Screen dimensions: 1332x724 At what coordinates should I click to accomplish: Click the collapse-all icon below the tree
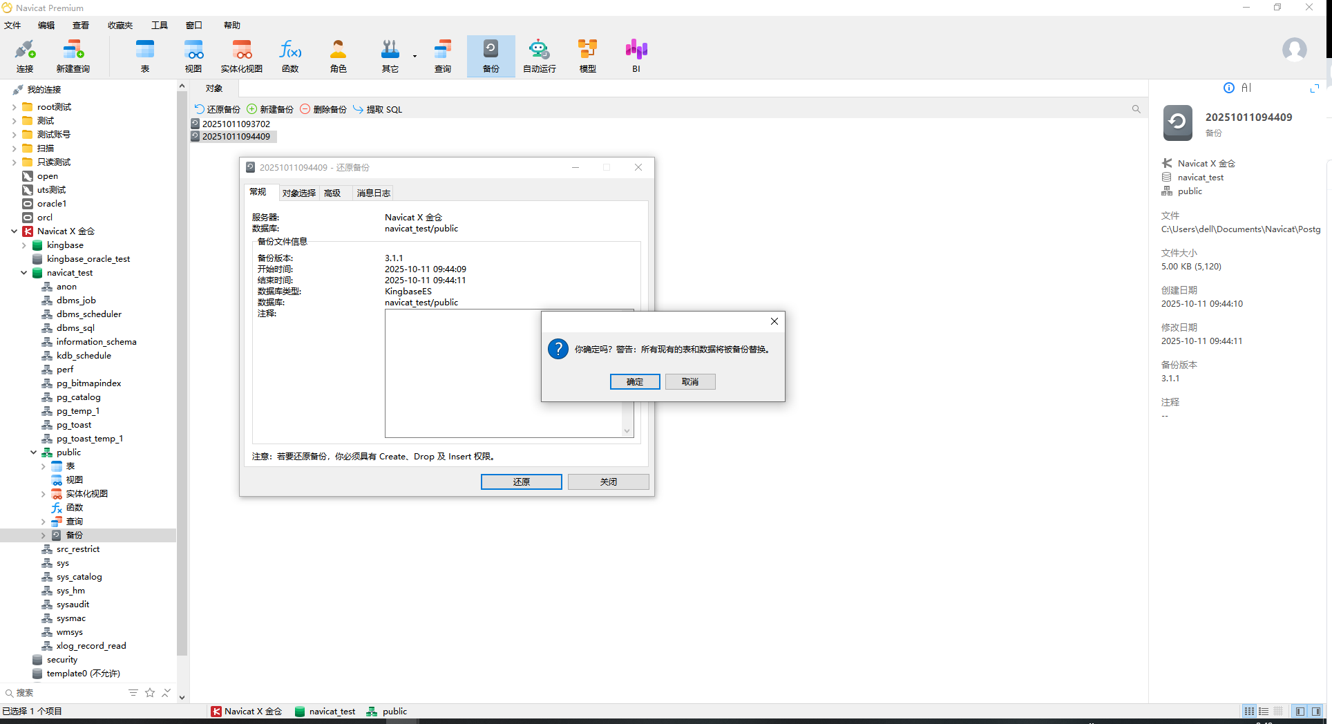pyautogui.click(x=166, y=692)
